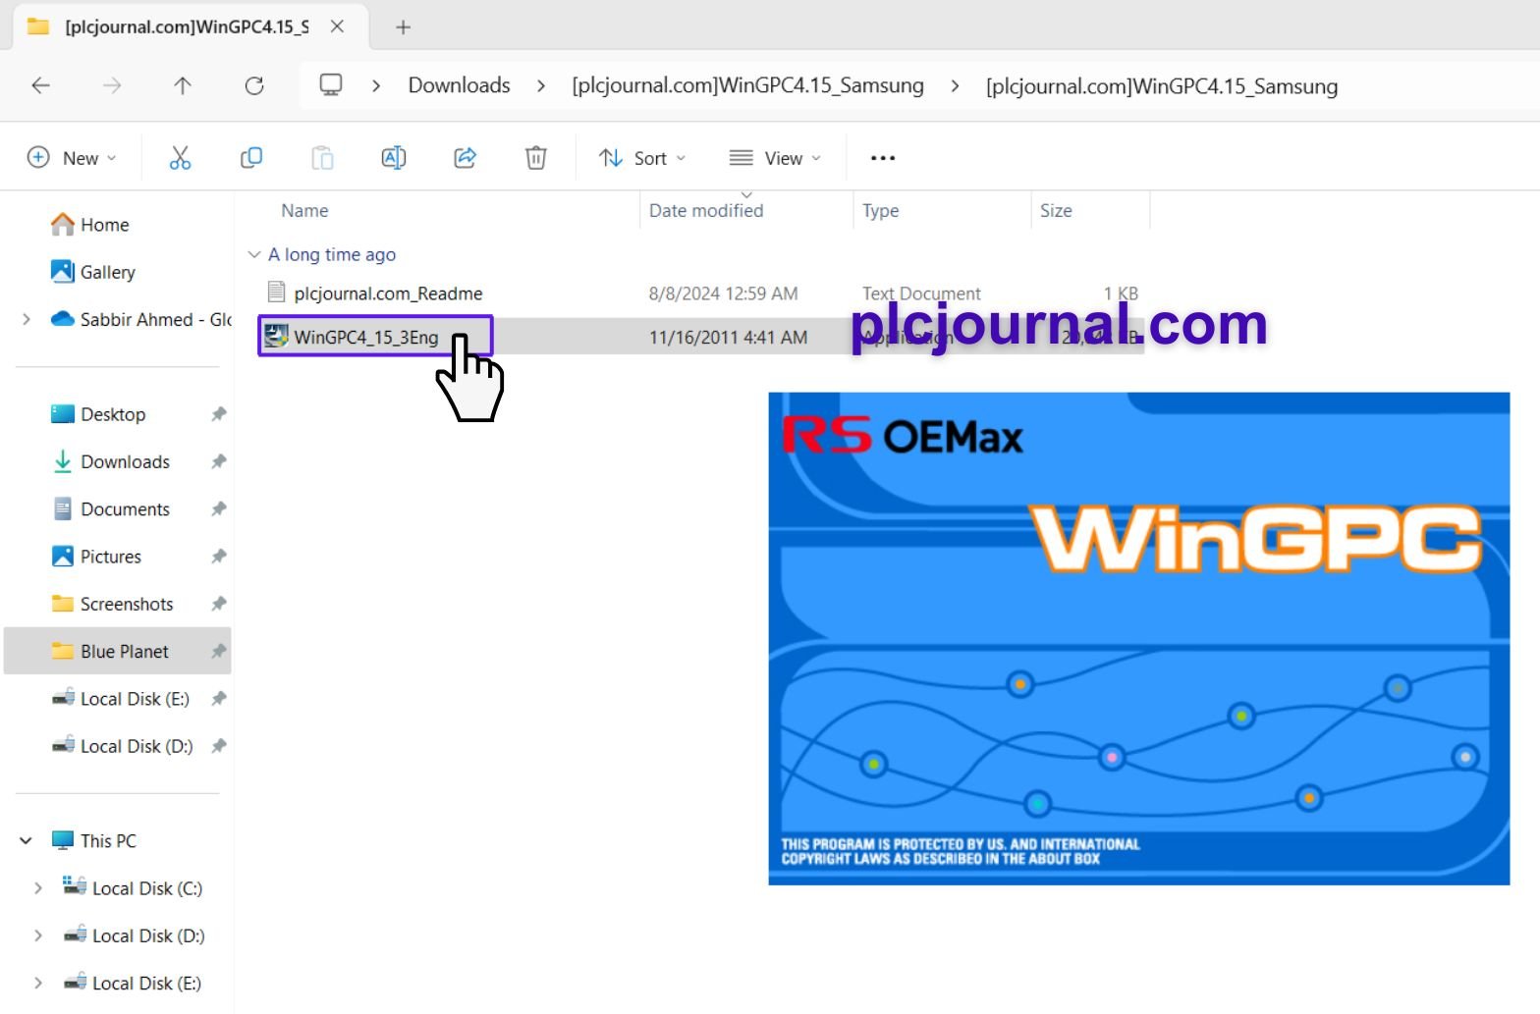Click the Paste clipboard icon
Image resolution: width=1540 pixels, height=1014 pixels.
coord(322,158)
